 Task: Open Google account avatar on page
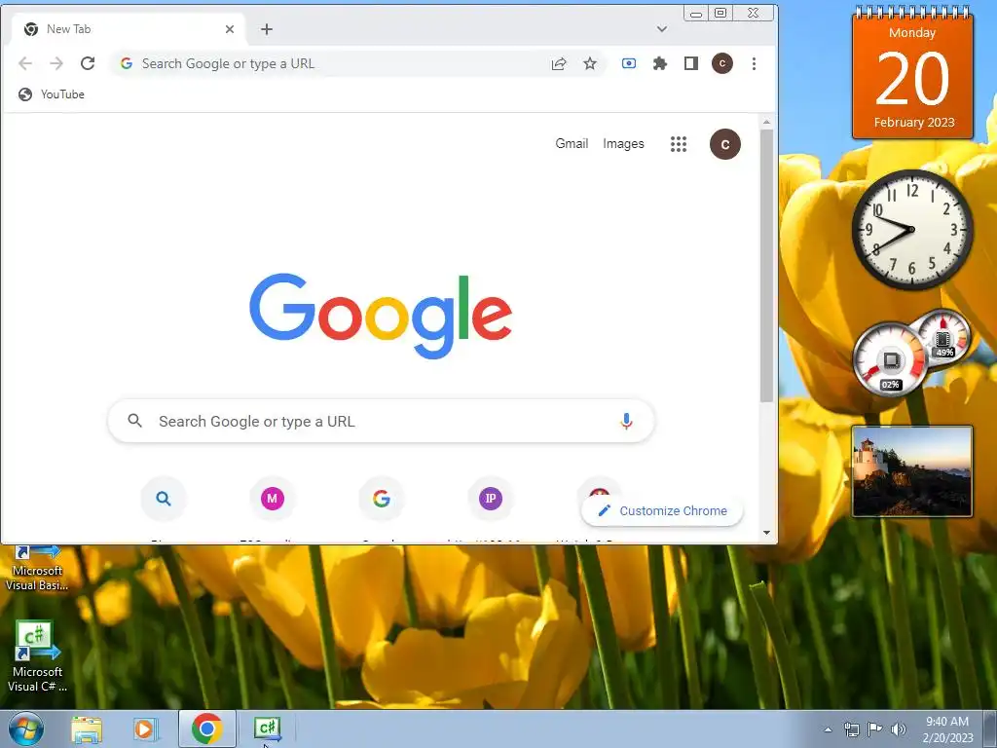pos(724,144)
